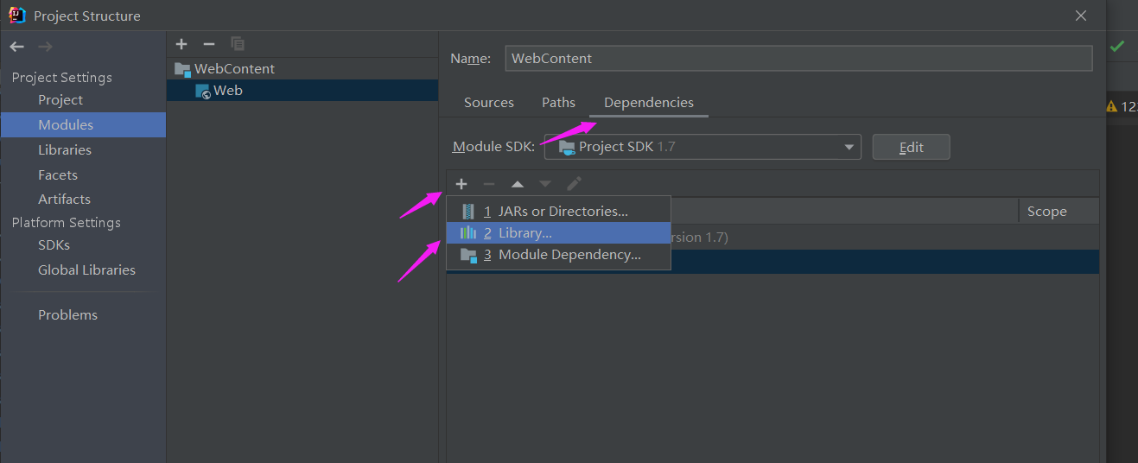Click the add dependency plus icon
Viewport: 1138px width, 463px height.
click(461, 184)
